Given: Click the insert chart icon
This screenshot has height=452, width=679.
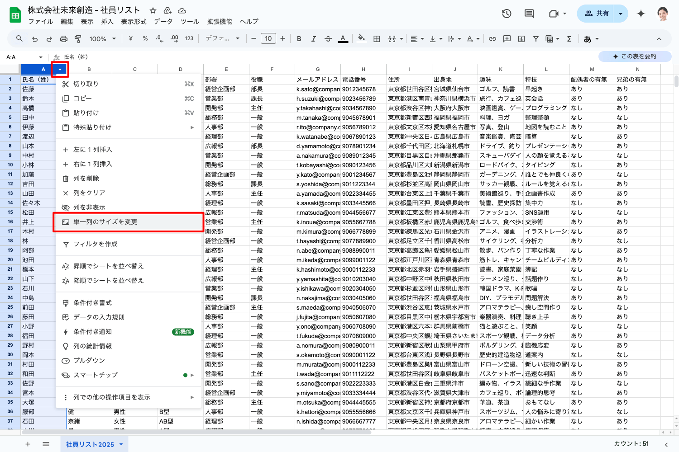Looking at the screenshot, I should tap(521, 39).
